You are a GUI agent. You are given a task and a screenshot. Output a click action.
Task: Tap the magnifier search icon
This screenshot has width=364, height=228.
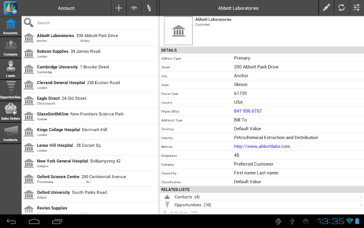coord(28,22)
